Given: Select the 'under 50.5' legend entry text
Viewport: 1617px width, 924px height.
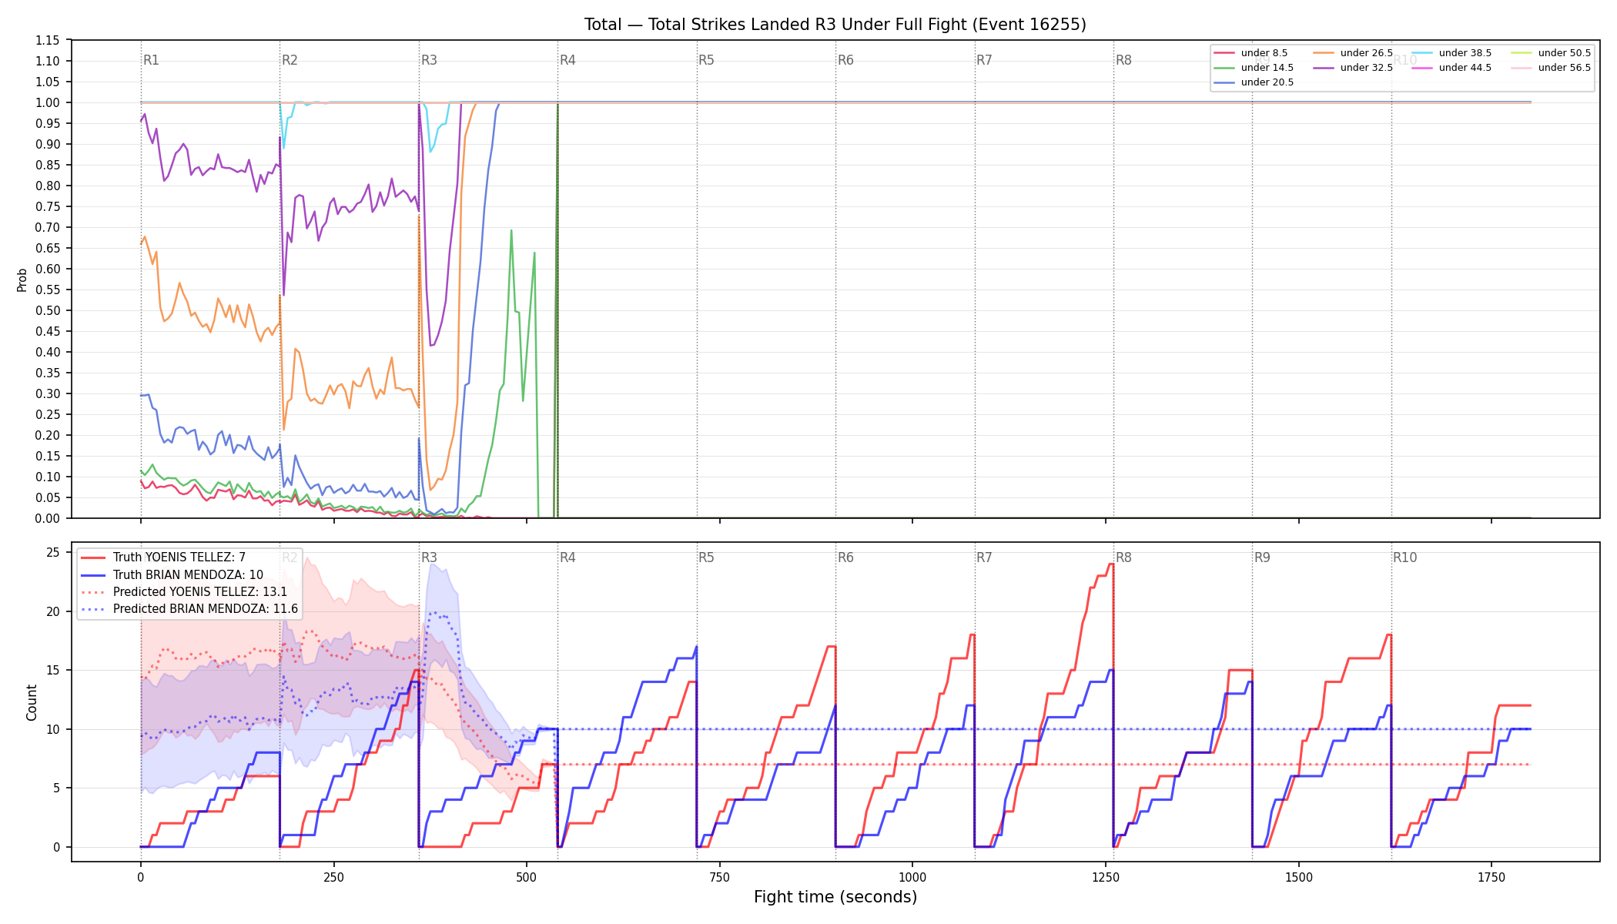Looking at the screenshot, I should click(x=1565, y=53).
